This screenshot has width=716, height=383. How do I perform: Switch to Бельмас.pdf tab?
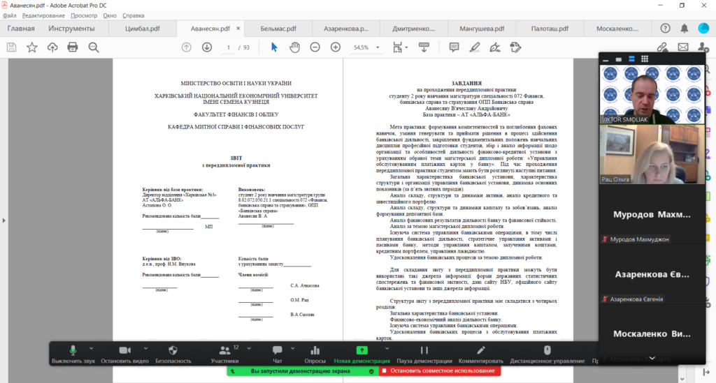tap(278, 28)
